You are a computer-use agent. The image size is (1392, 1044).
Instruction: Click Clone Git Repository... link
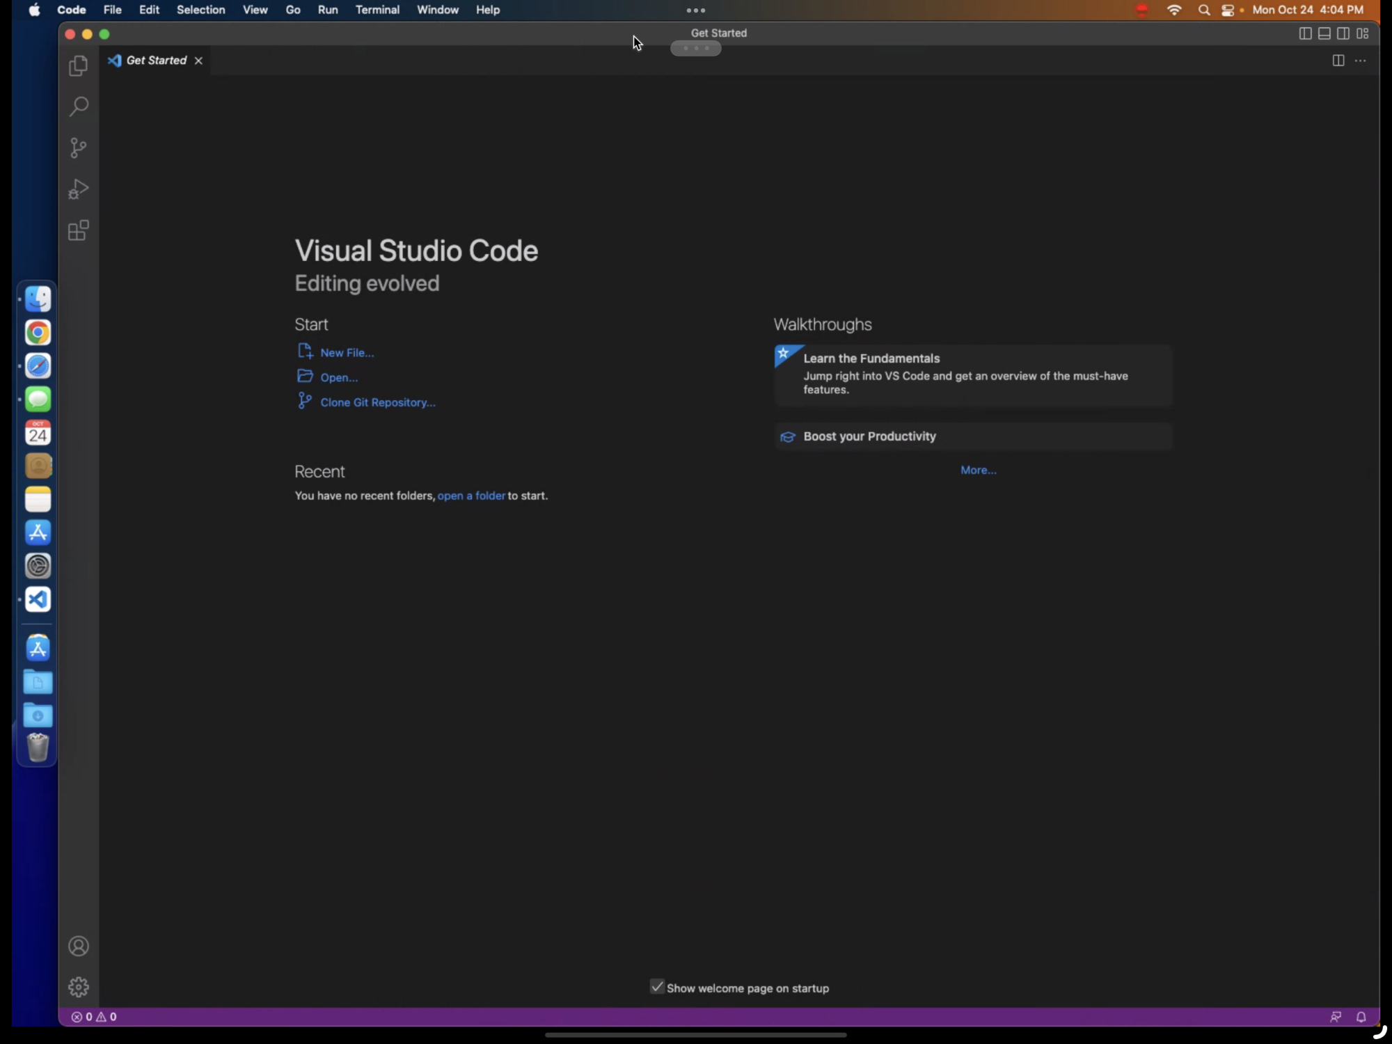tap(378, 403)
